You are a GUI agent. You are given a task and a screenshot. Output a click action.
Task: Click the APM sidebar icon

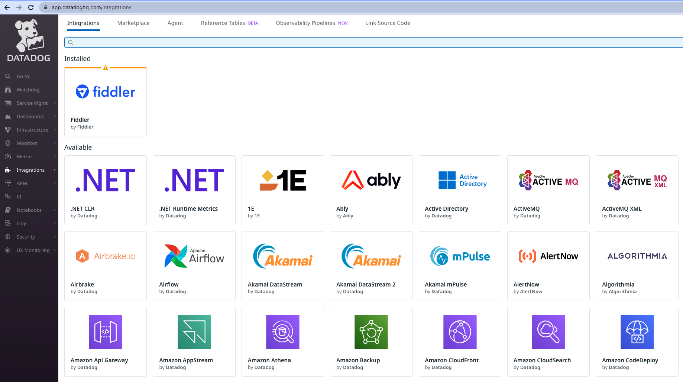click(8, 183)
